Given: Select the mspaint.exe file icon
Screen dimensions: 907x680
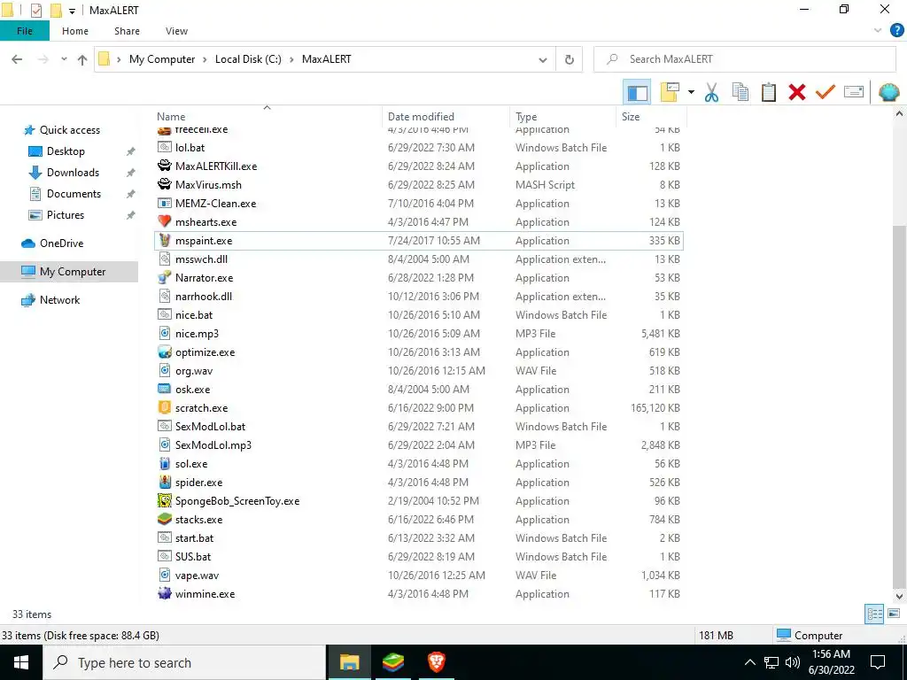Looking at the screenshot, I should tap(165, 240).
